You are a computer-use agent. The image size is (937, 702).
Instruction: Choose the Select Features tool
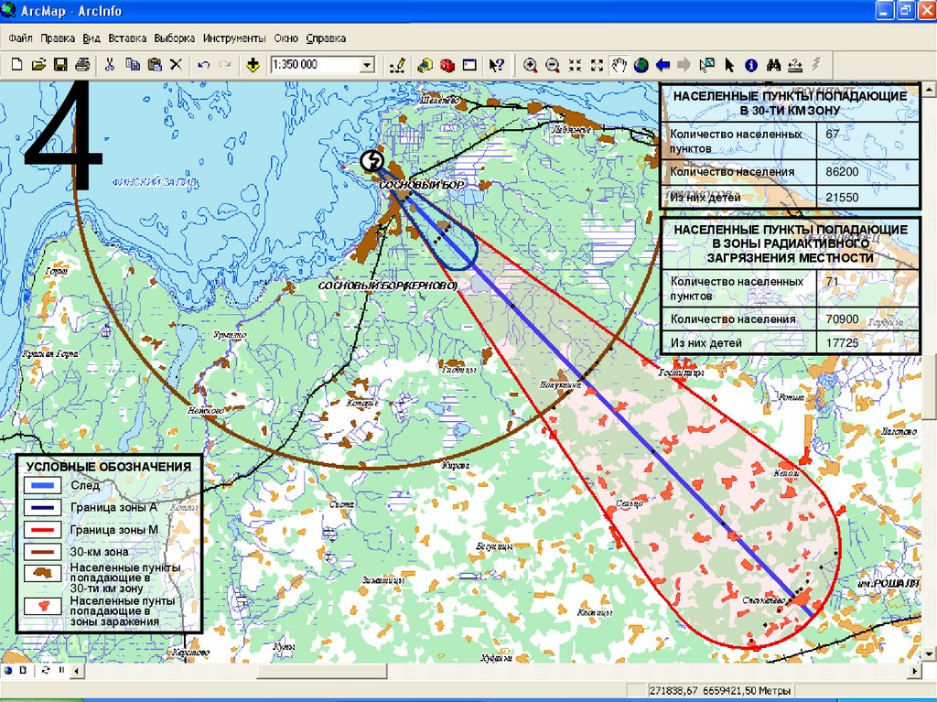pos(707,65)
